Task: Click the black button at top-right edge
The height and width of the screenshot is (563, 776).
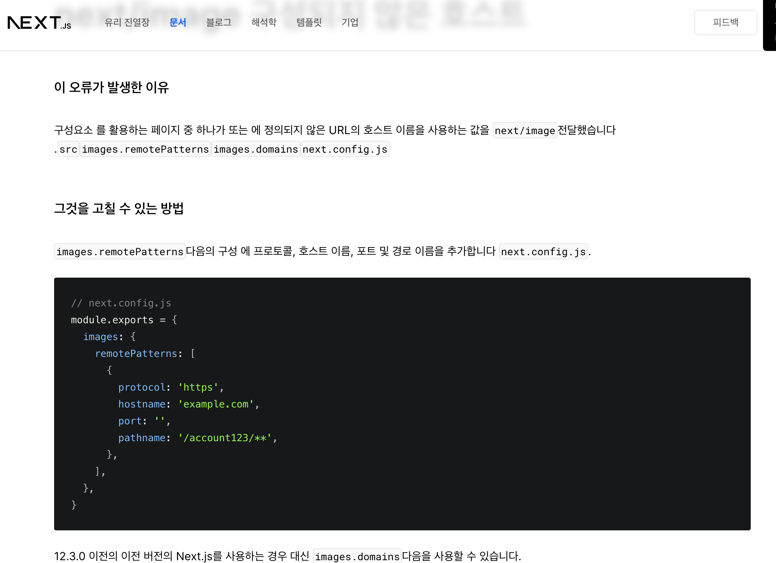Action: pyautogui.click(x=770, y=25)
